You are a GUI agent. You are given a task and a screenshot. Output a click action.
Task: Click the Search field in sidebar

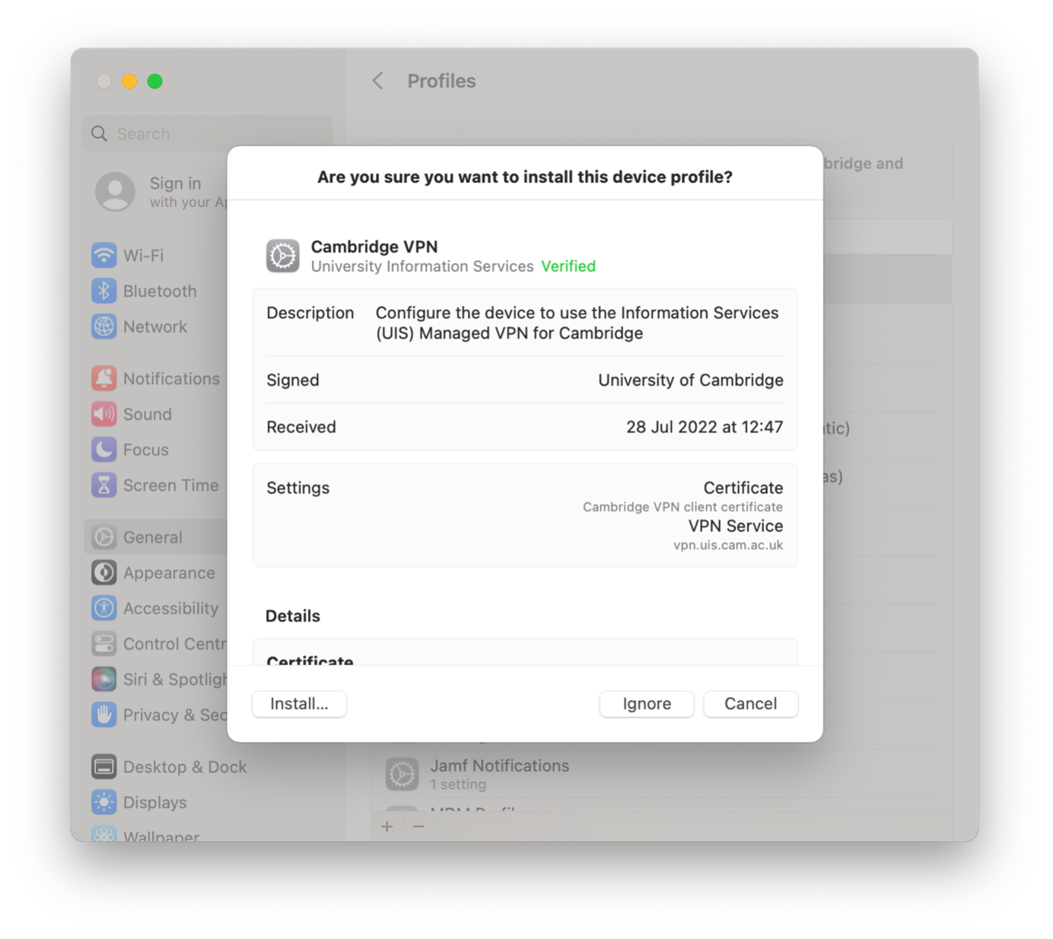click(207, 134)
